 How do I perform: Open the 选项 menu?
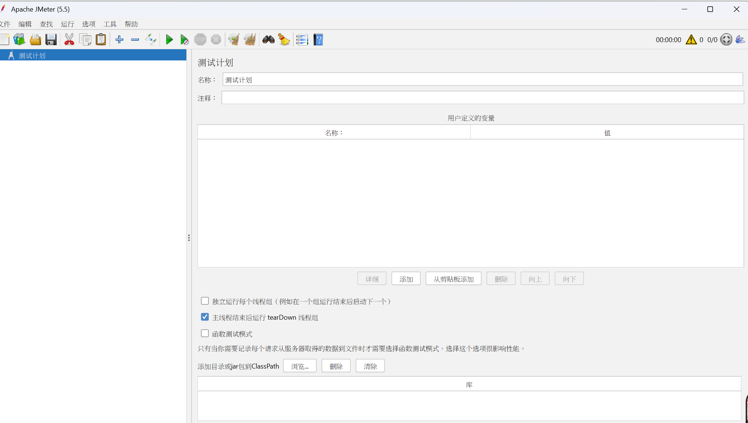tap(89, 24)
